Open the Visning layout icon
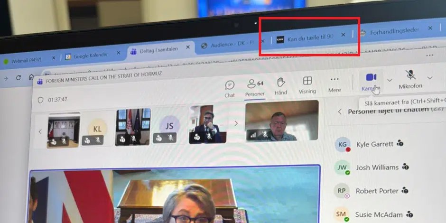 pos(307,82)
